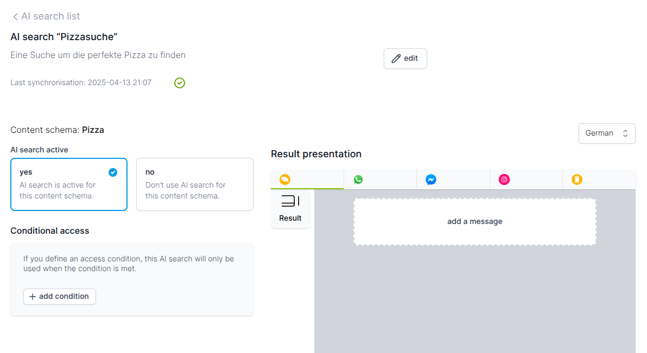
Task: Click the 'add a message' placeholder area
Action: point(474,222)
